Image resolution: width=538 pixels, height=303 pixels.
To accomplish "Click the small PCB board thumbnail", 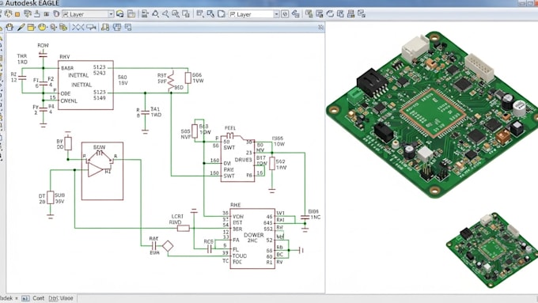I will point(492,250).
